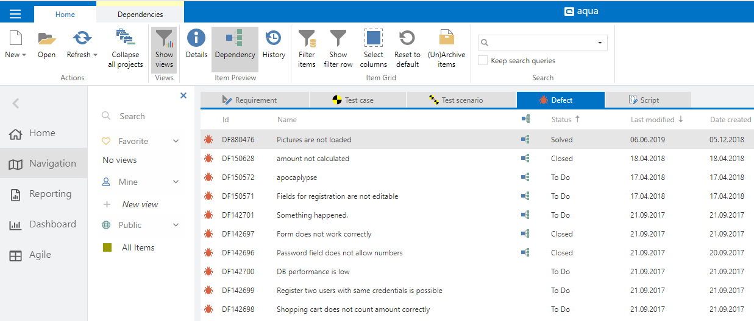Click the Select columns icon
754x321 pixels.
[373, 39]
